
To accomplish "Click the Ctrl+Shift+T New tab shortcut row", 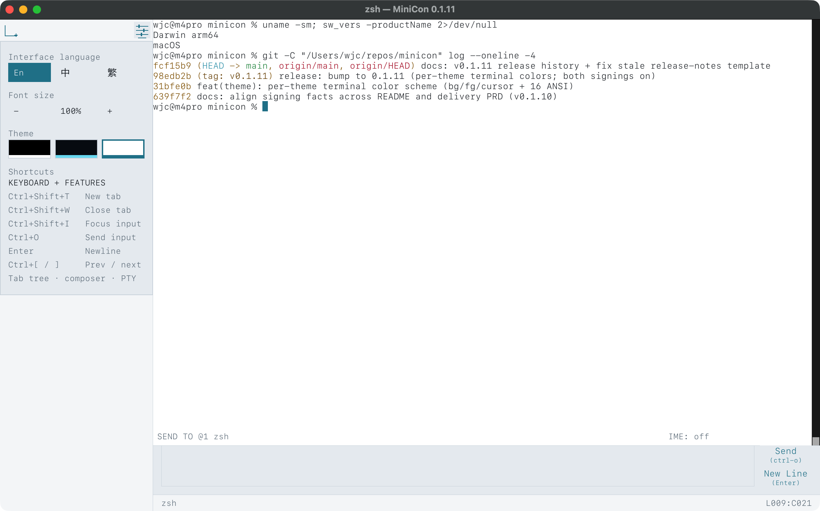I will click(x=75, y=196).
